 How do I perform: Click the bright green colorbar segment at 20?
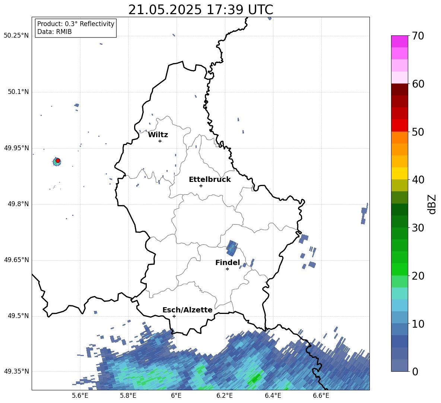tap(399, 269)
